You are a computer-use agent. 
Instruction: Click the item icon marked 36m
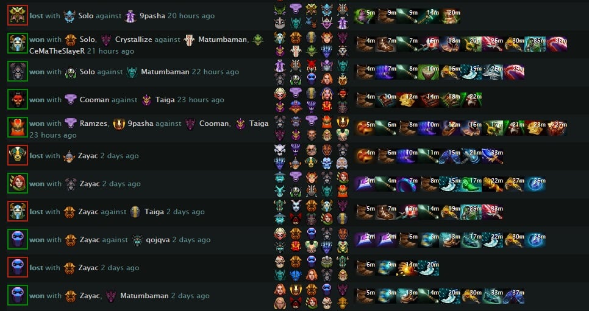coord(535,184)
